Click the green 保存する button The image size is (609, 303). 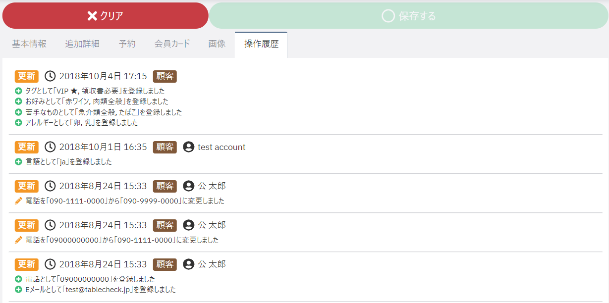point(409,15)
